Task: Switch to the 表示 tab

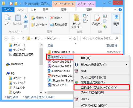Action: (x=45, y=10)
